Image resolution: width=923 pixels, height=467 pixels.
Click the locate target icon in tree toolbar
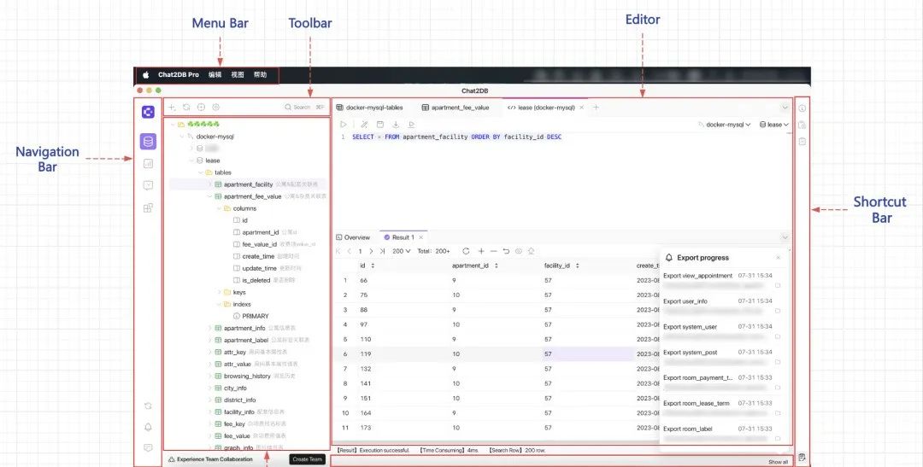(202, 108)
